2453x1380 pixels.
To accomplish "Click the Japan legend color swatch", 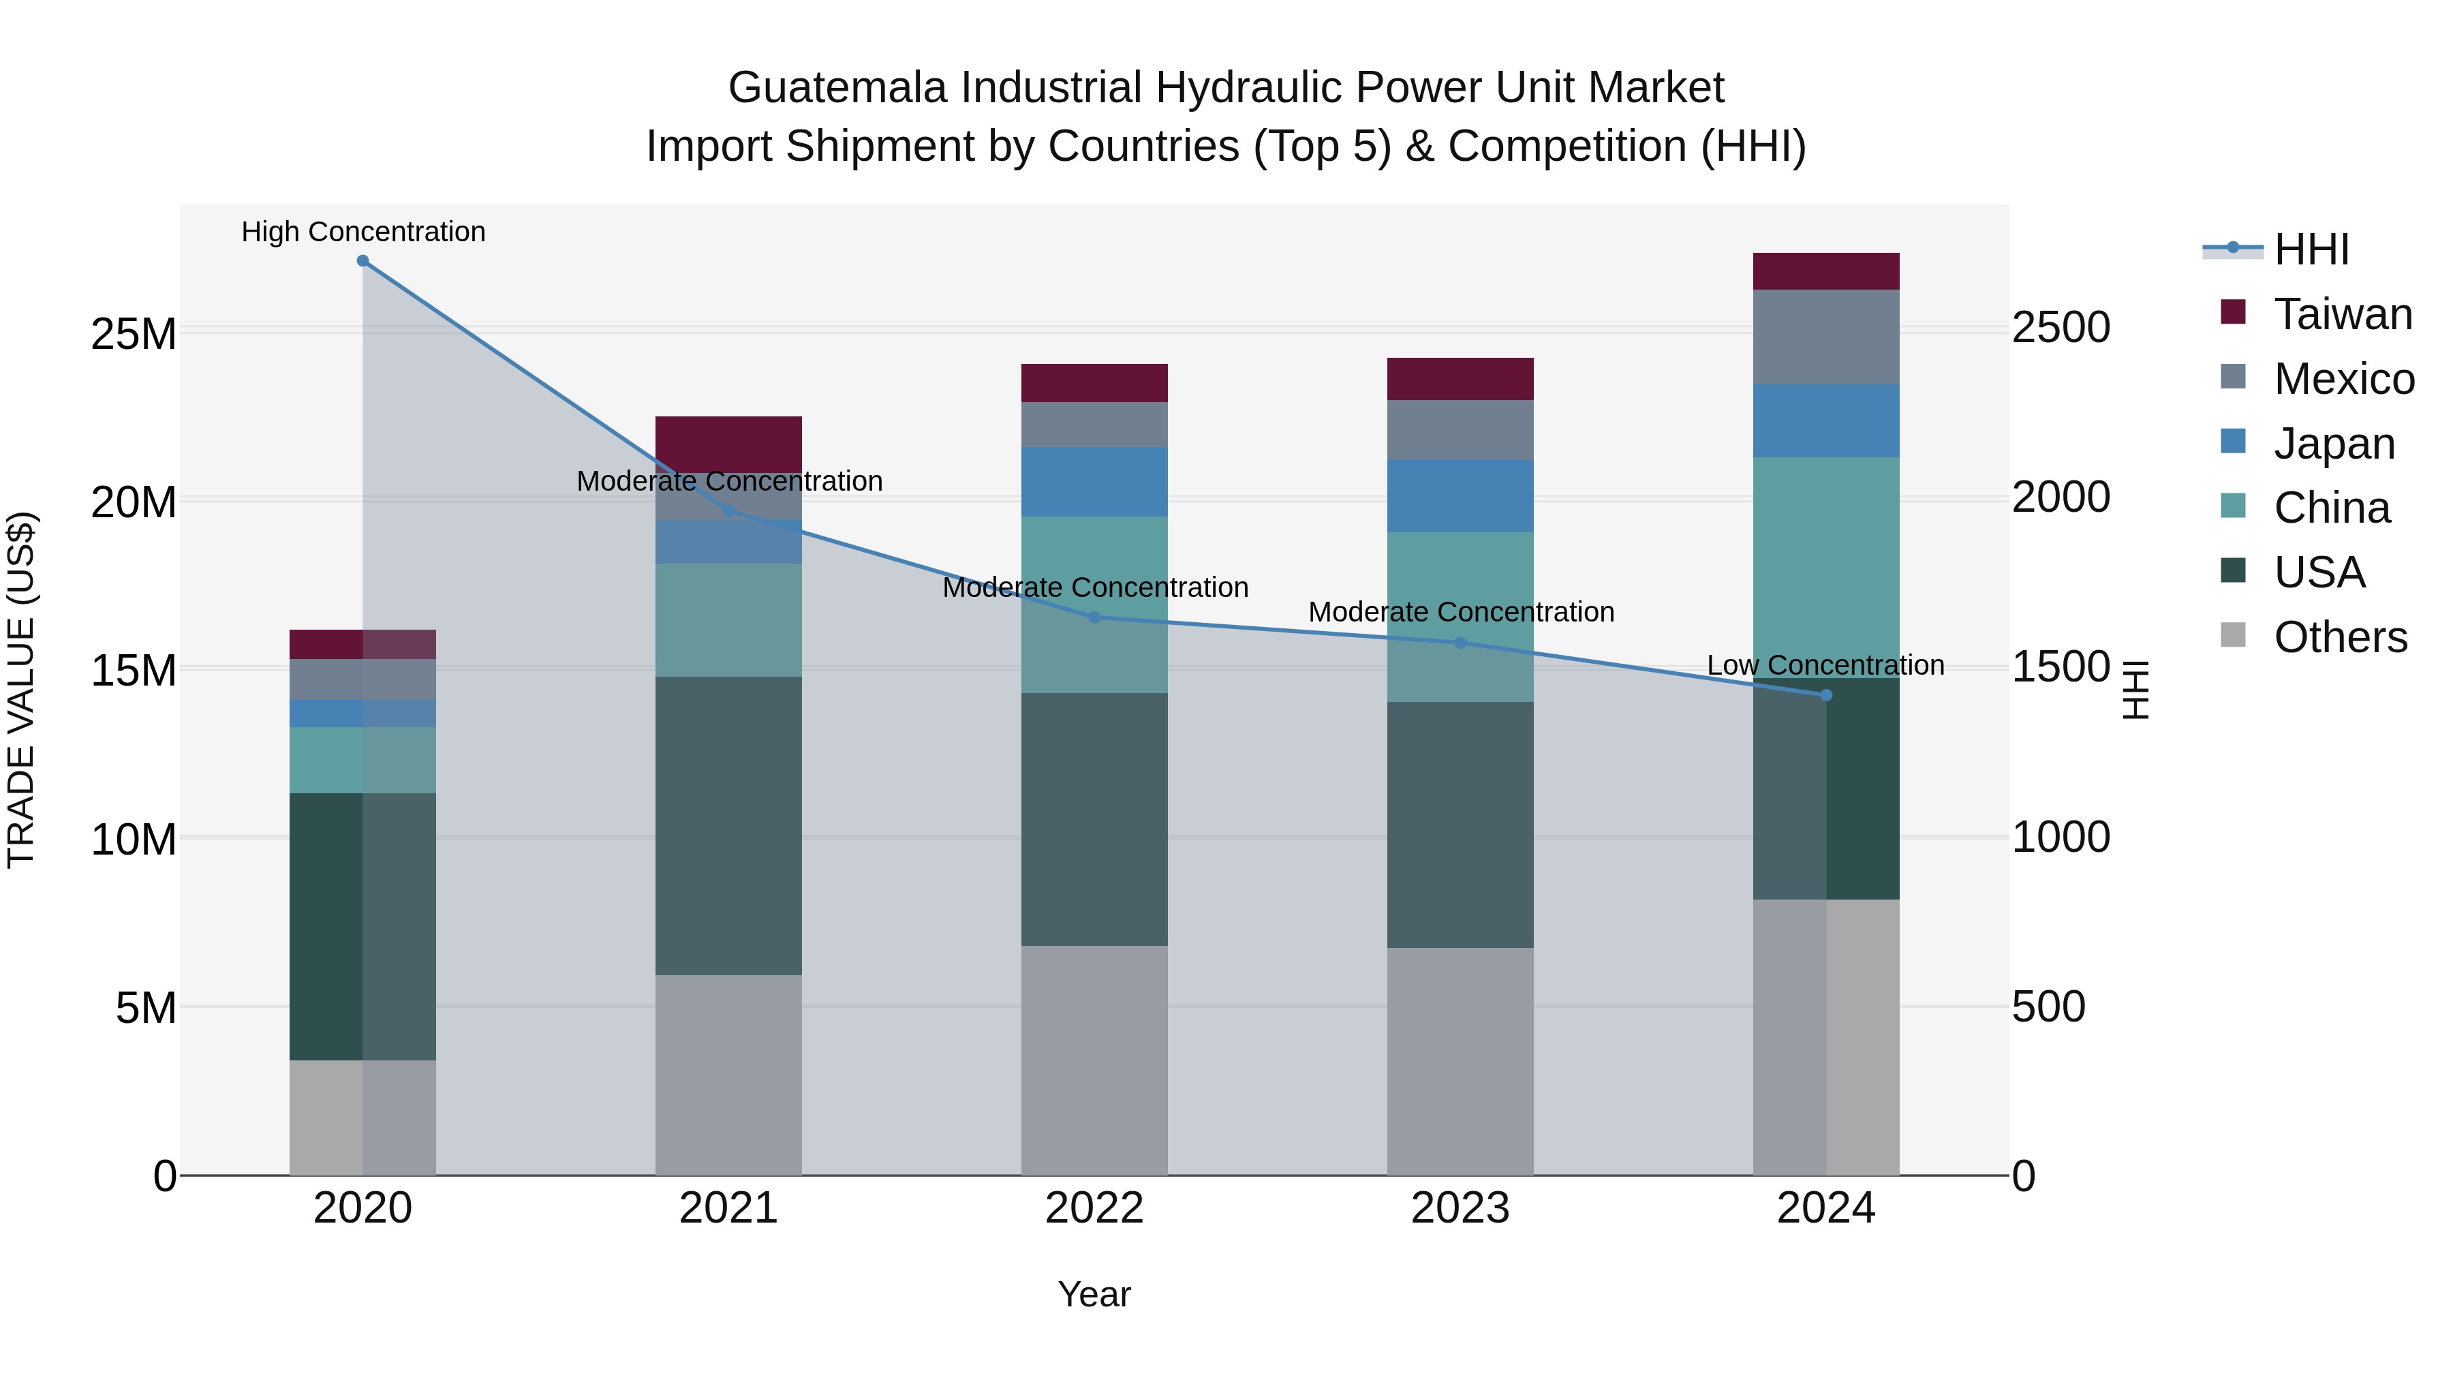I will click(2233, 441).
